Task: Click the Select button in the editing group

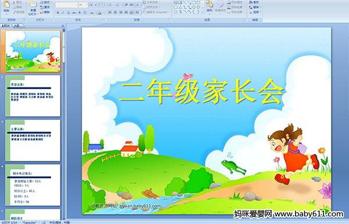Action: pyautogui.click(x=255, y=12)
